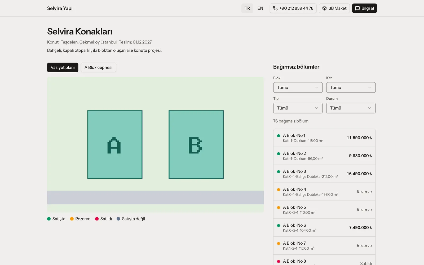Screen dimensions: 424x265
Task: Click the Bilgi al chat bubble icon
Action: coord(357,8)
